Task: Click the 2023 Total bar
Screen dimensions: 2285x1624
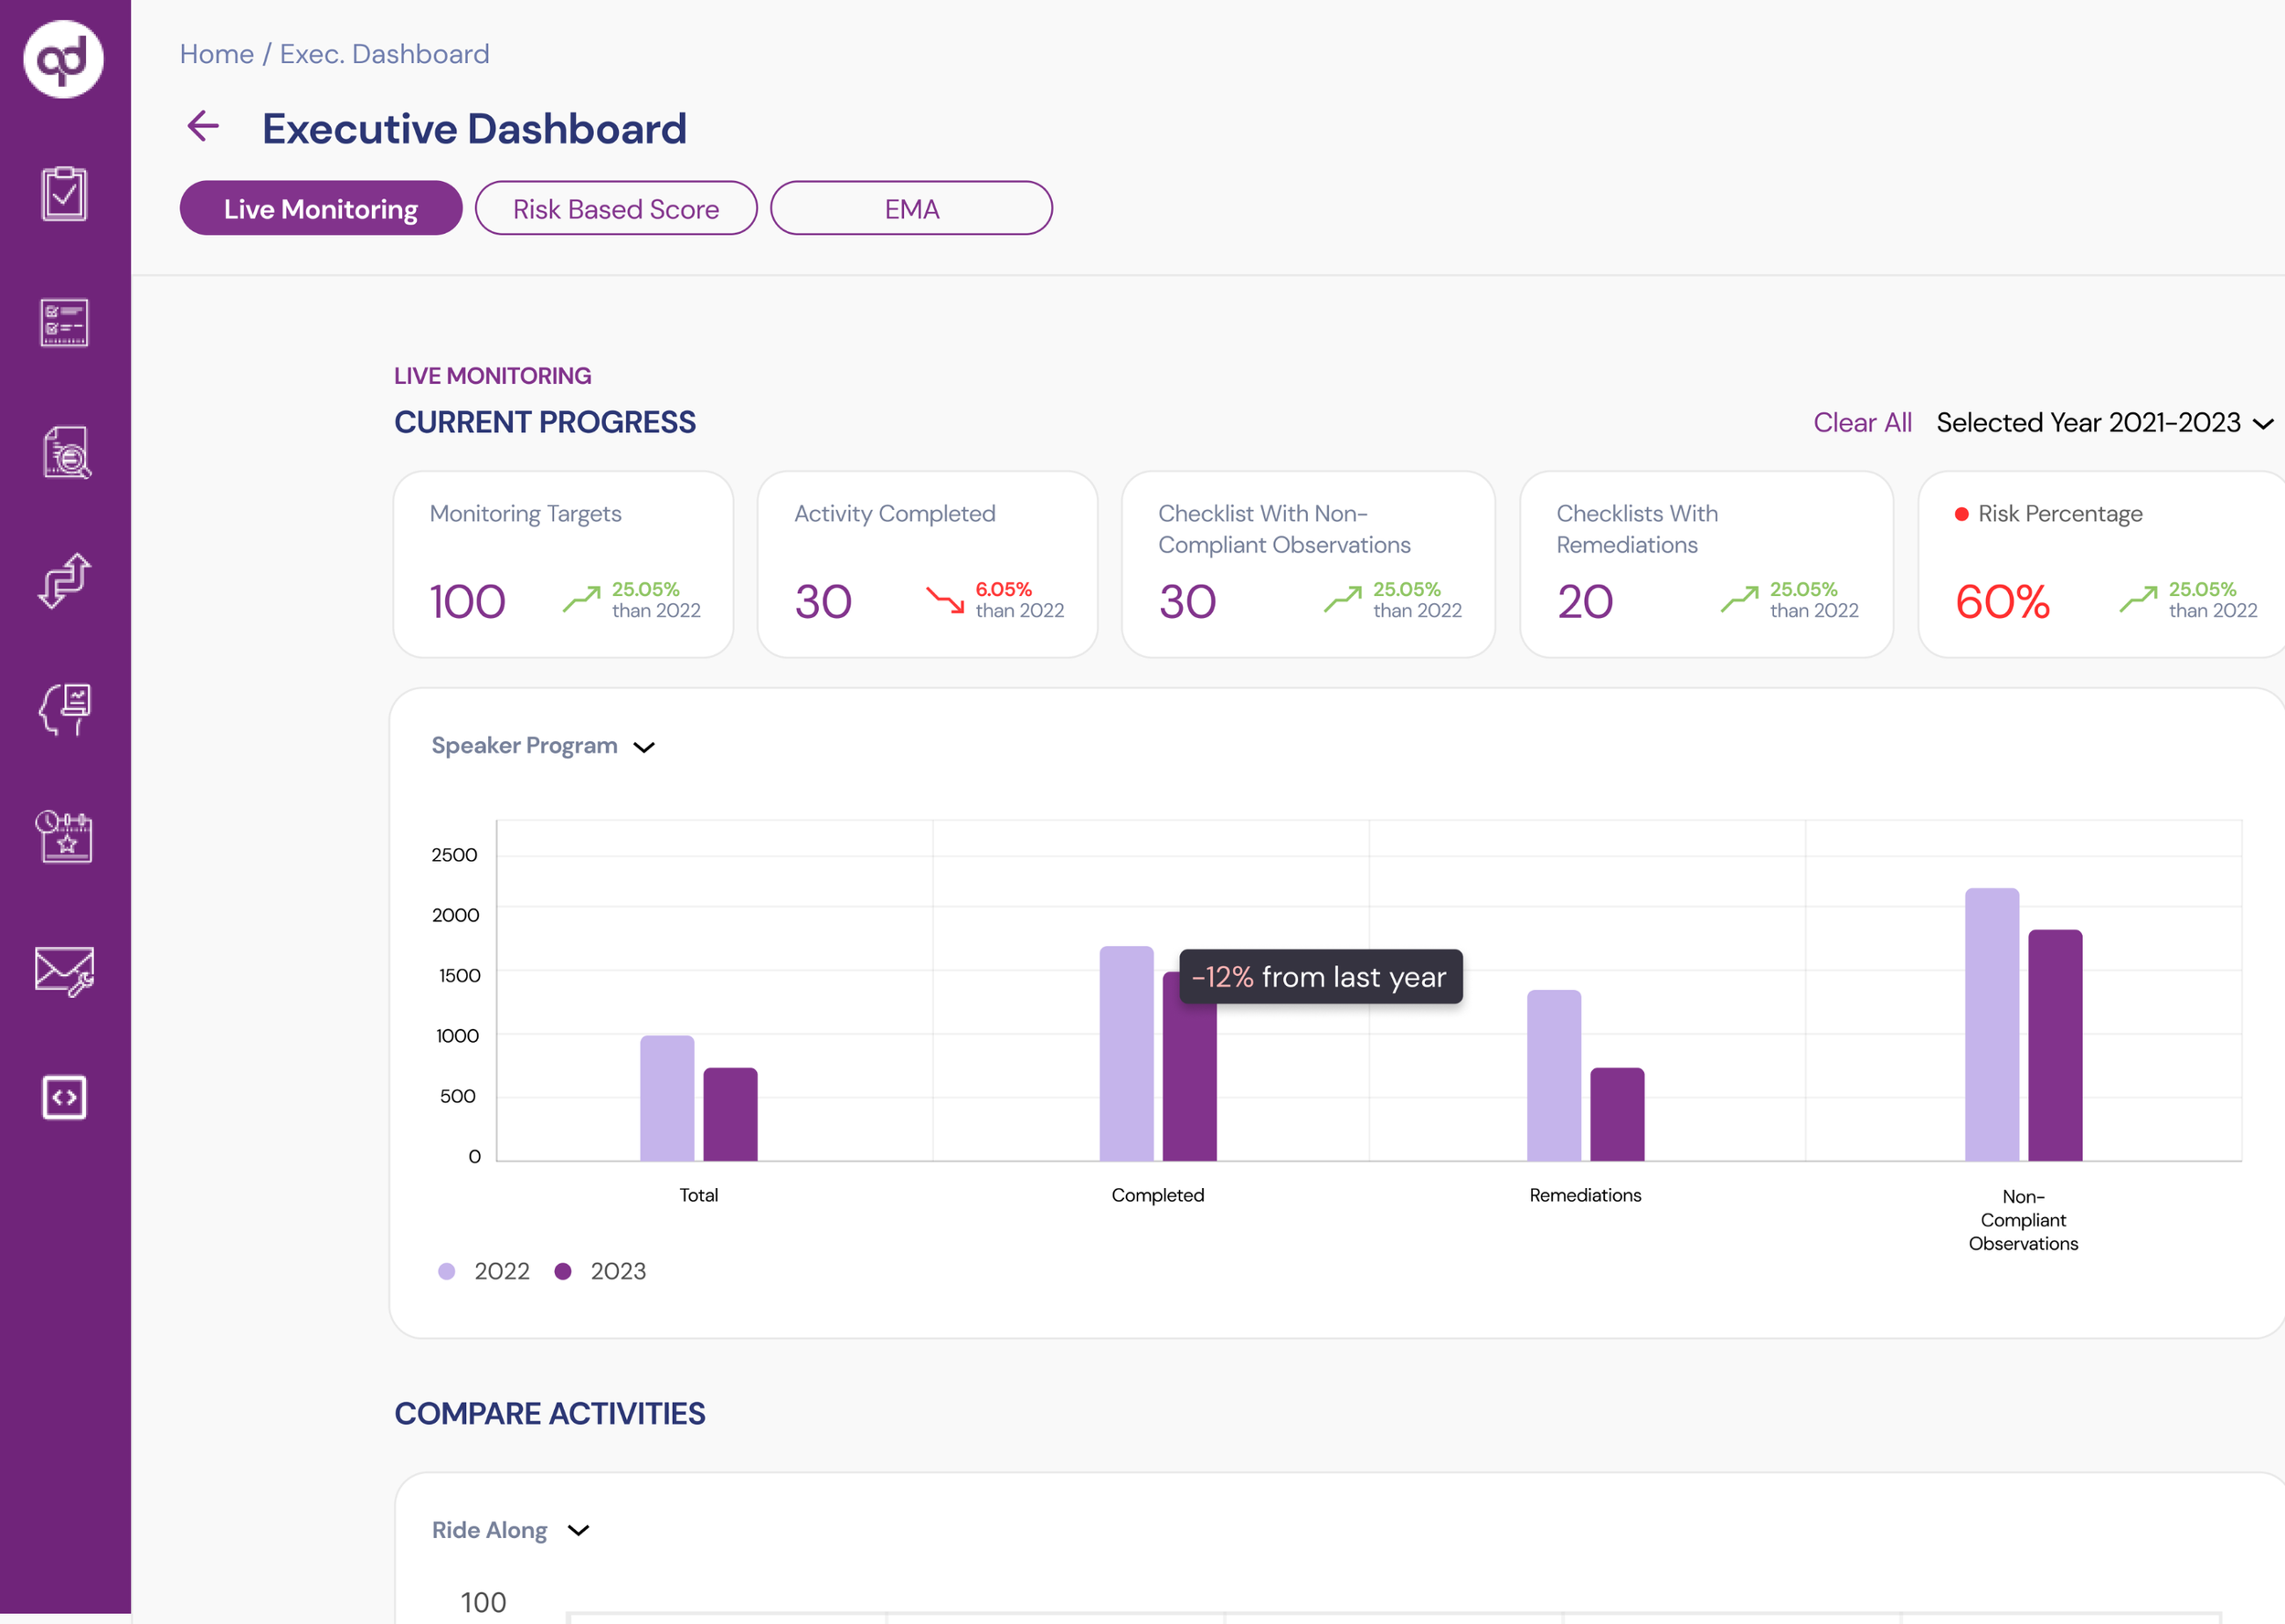Action: (x=730, y=1114)
